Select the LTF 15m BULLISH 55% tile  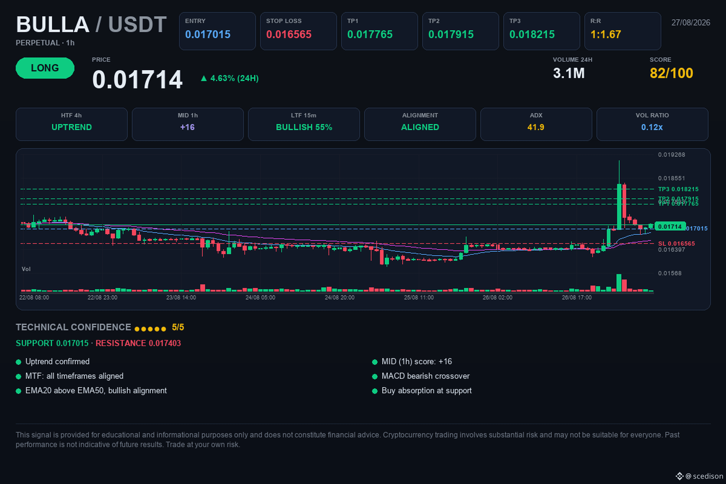[x=304, y=124]
